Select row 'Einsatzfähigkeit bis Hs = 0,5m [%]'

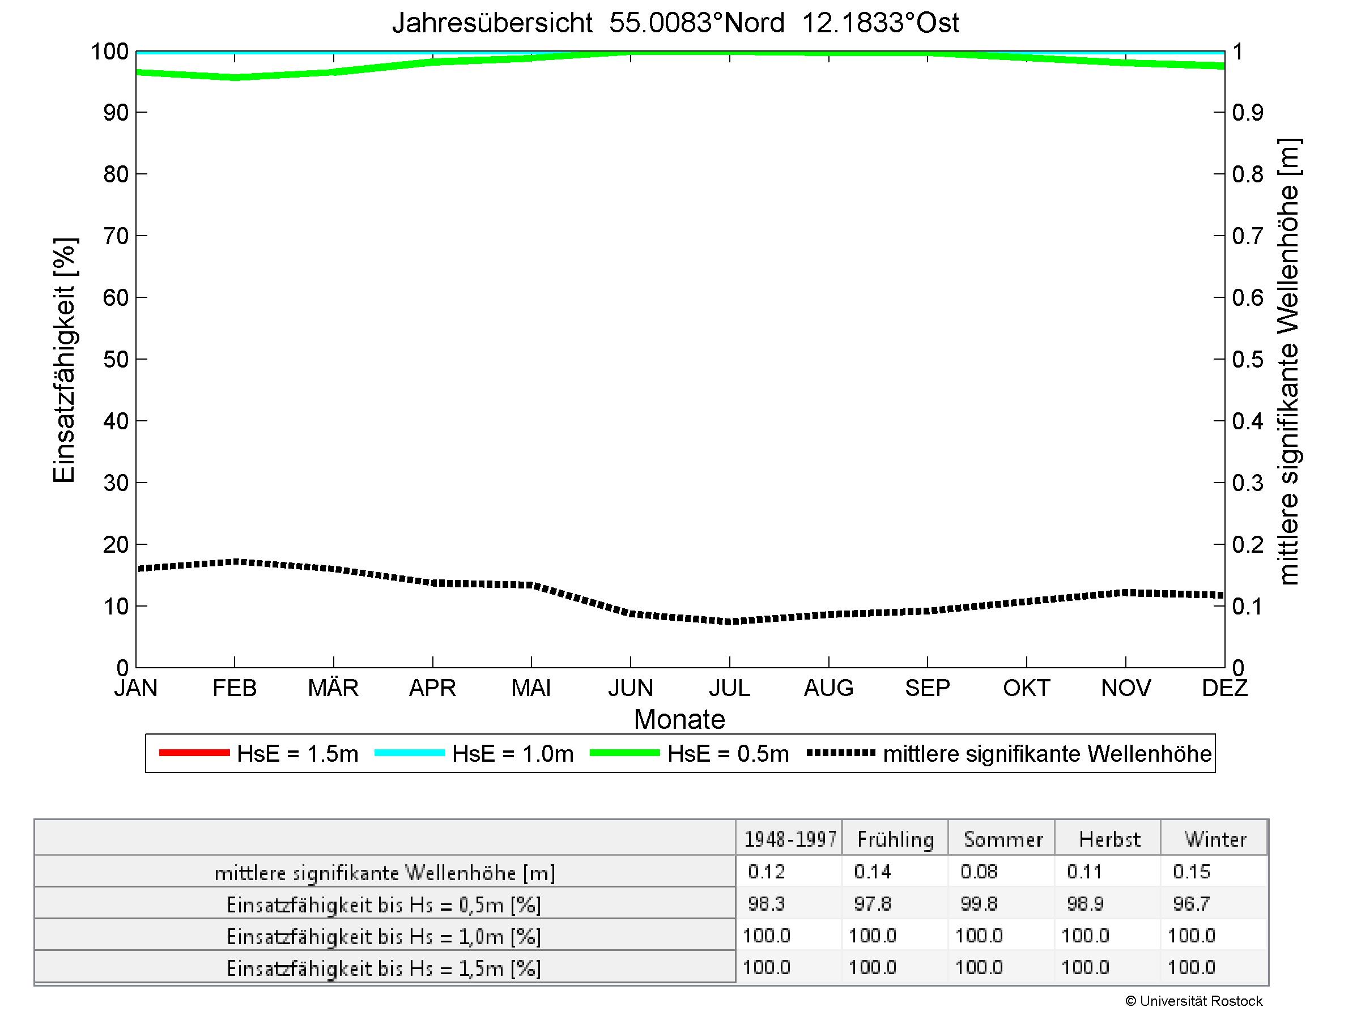click(384, 905)
